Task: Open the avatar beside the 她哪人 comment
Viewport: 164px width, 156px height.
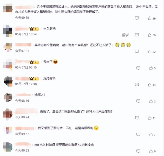Action: pos(8,97)
